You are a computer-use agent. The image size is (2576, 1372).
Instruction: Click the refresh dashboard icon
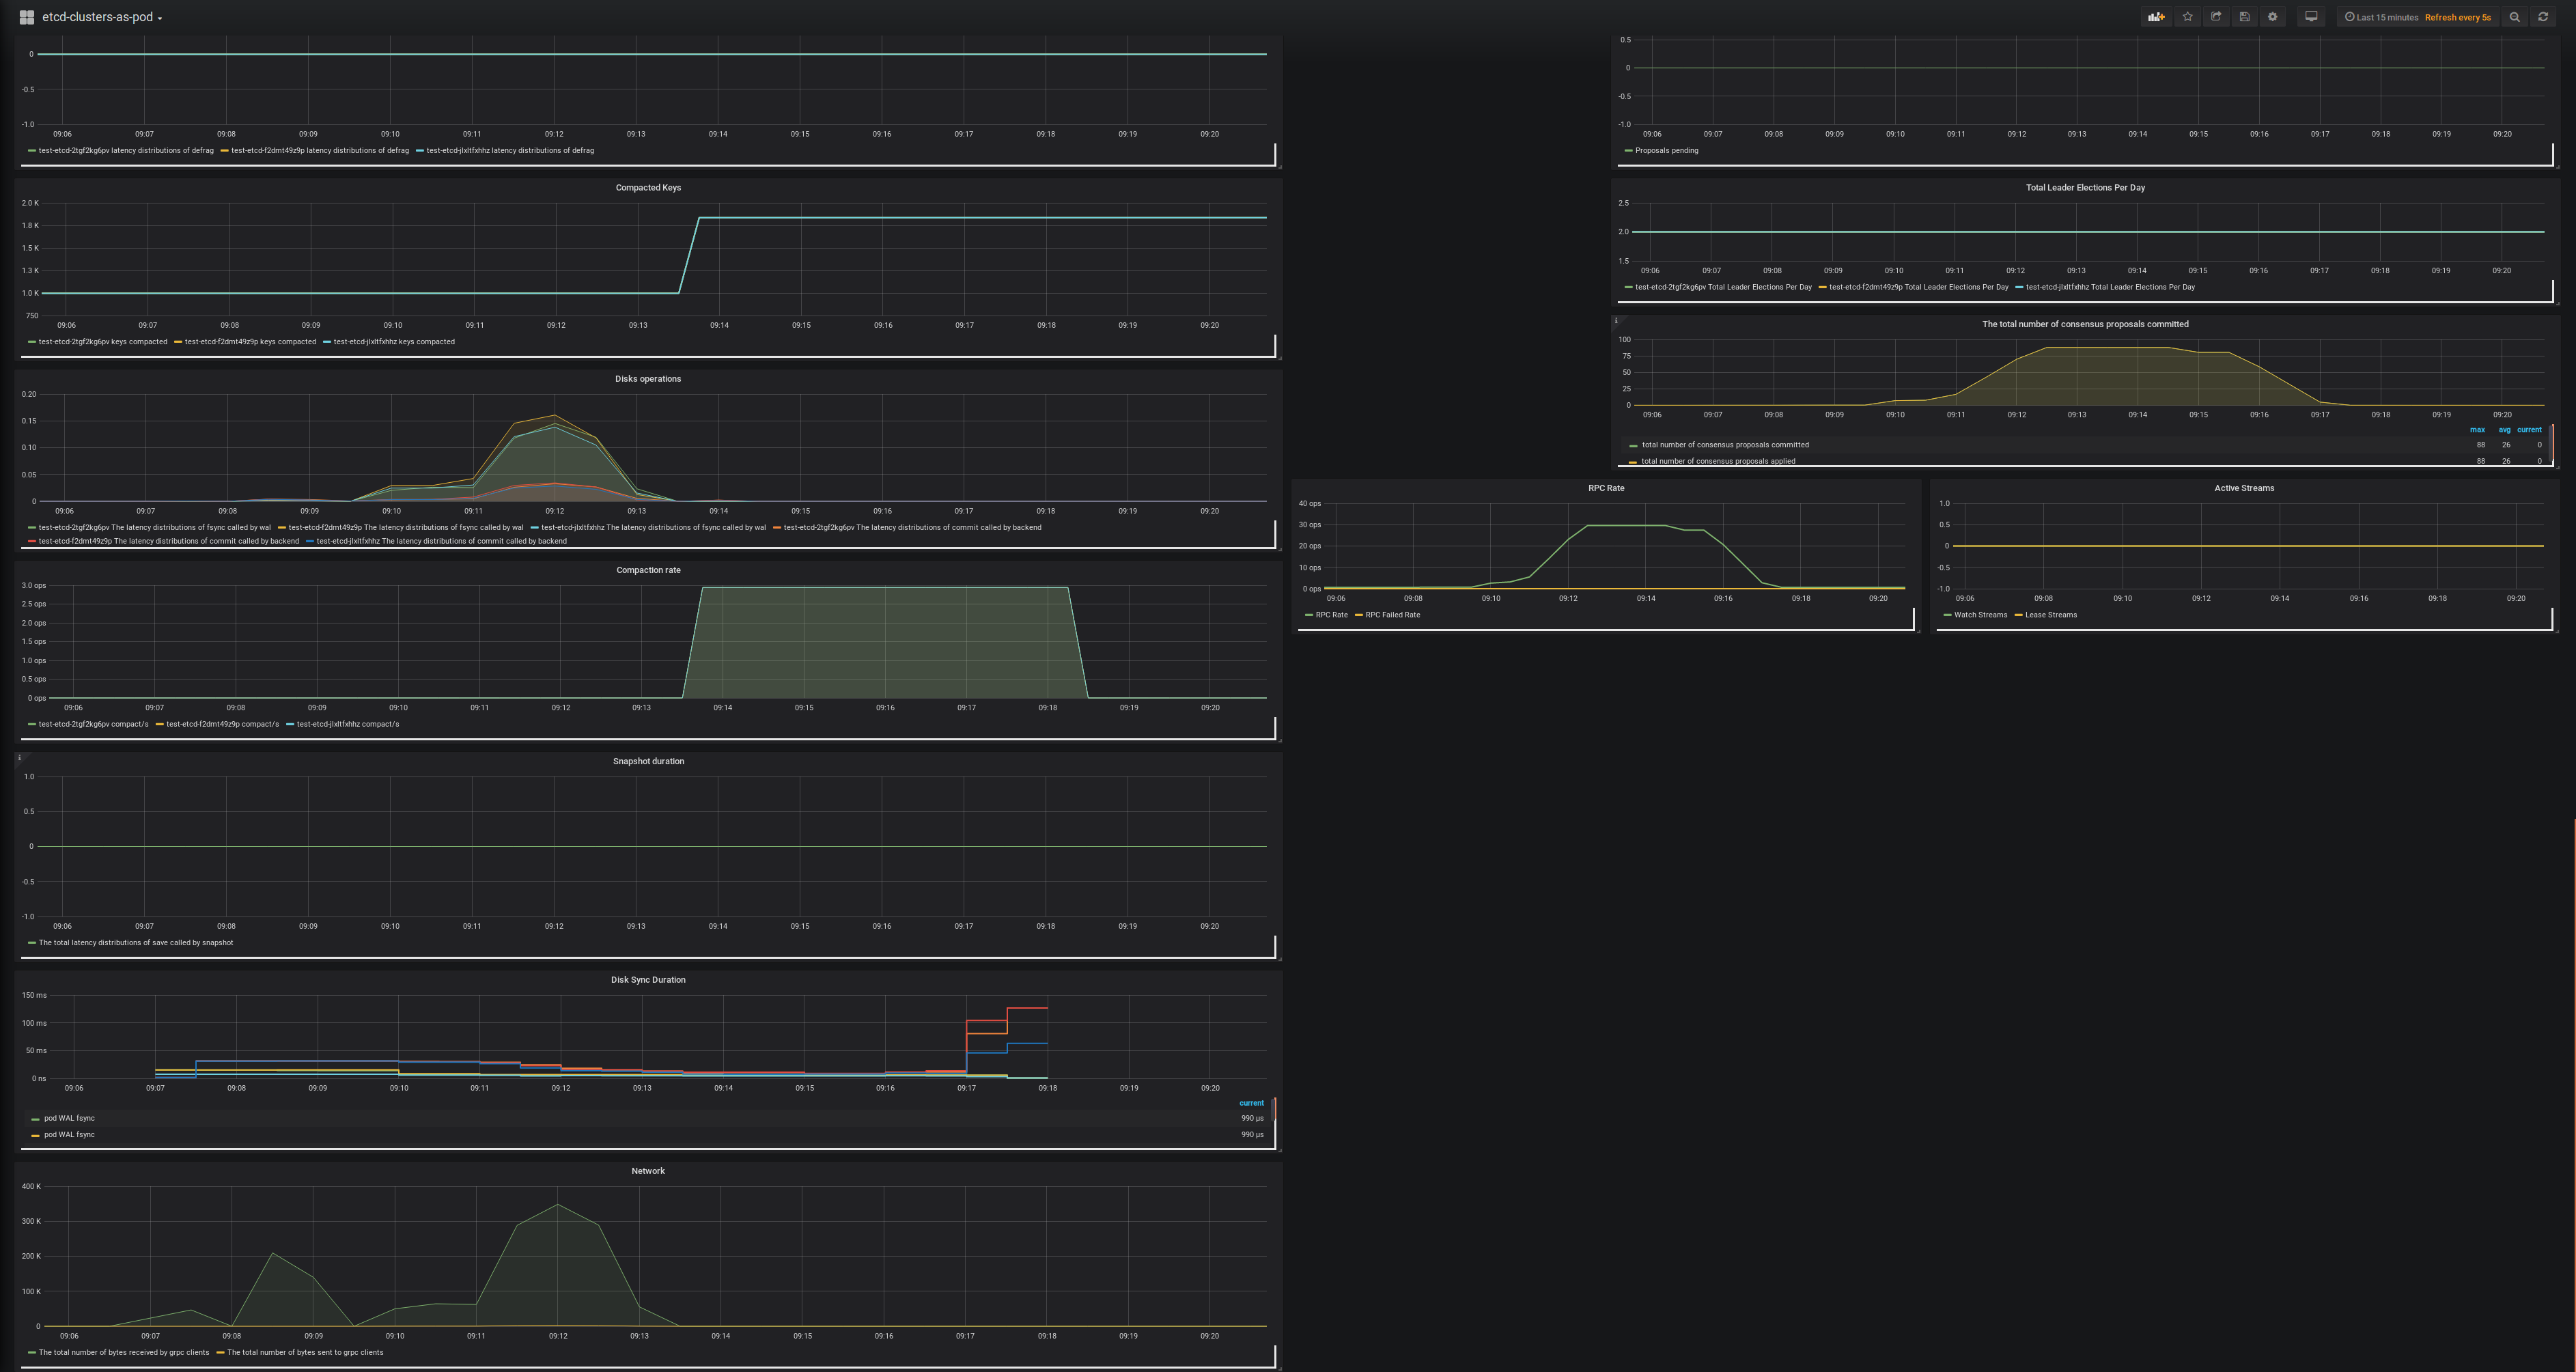[x=2543, y=17]
